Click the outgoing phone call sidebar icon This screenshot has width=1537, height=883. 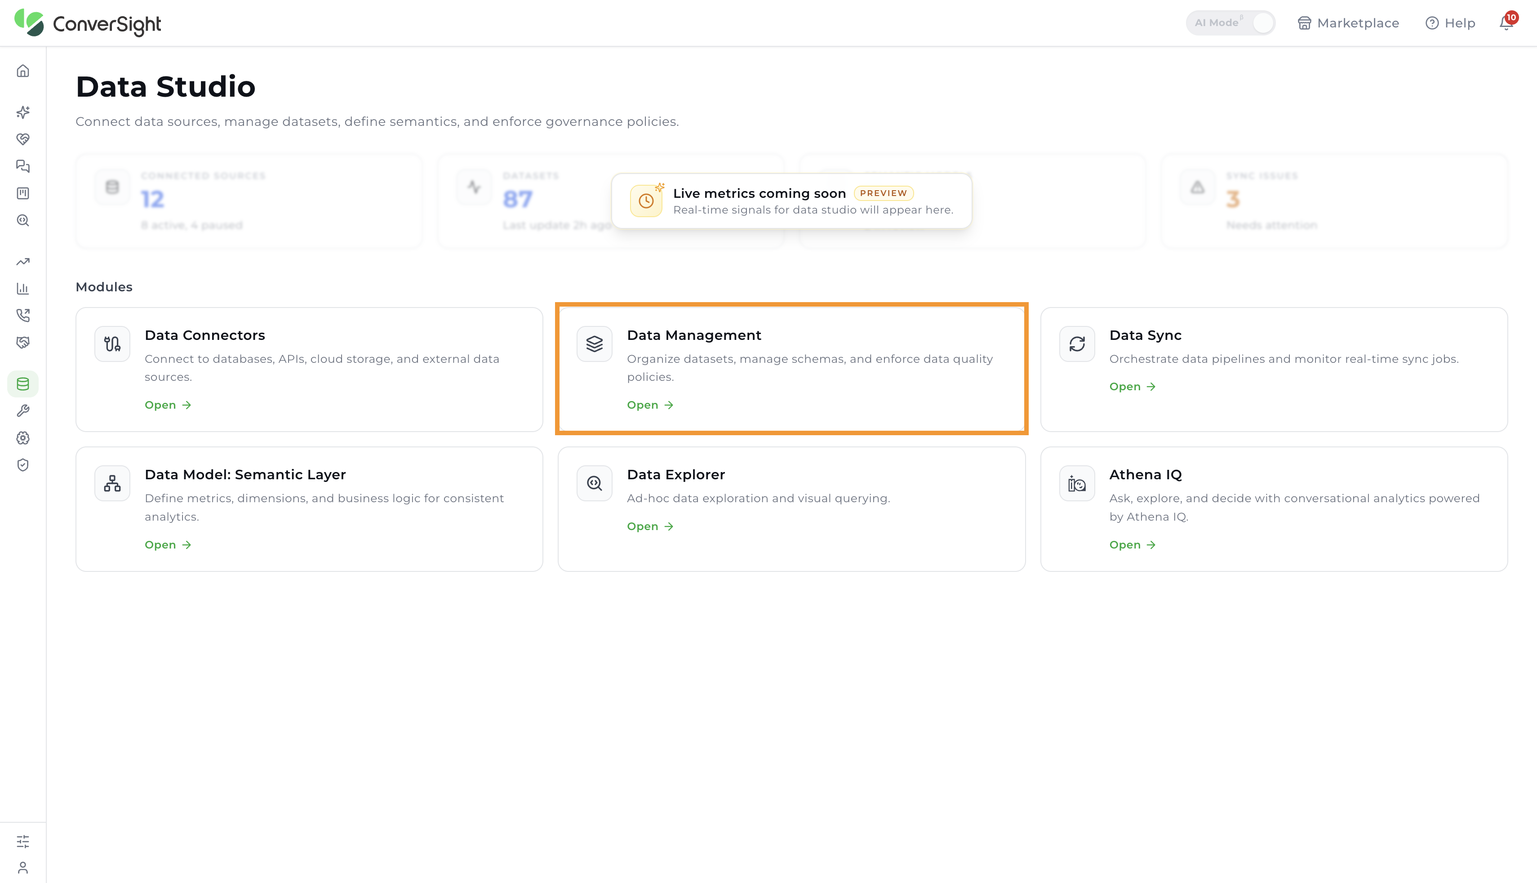(23, 315)
